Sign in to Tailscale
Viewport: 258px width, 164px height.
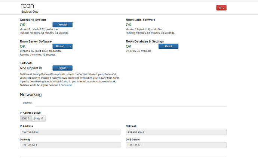[62, 68]
